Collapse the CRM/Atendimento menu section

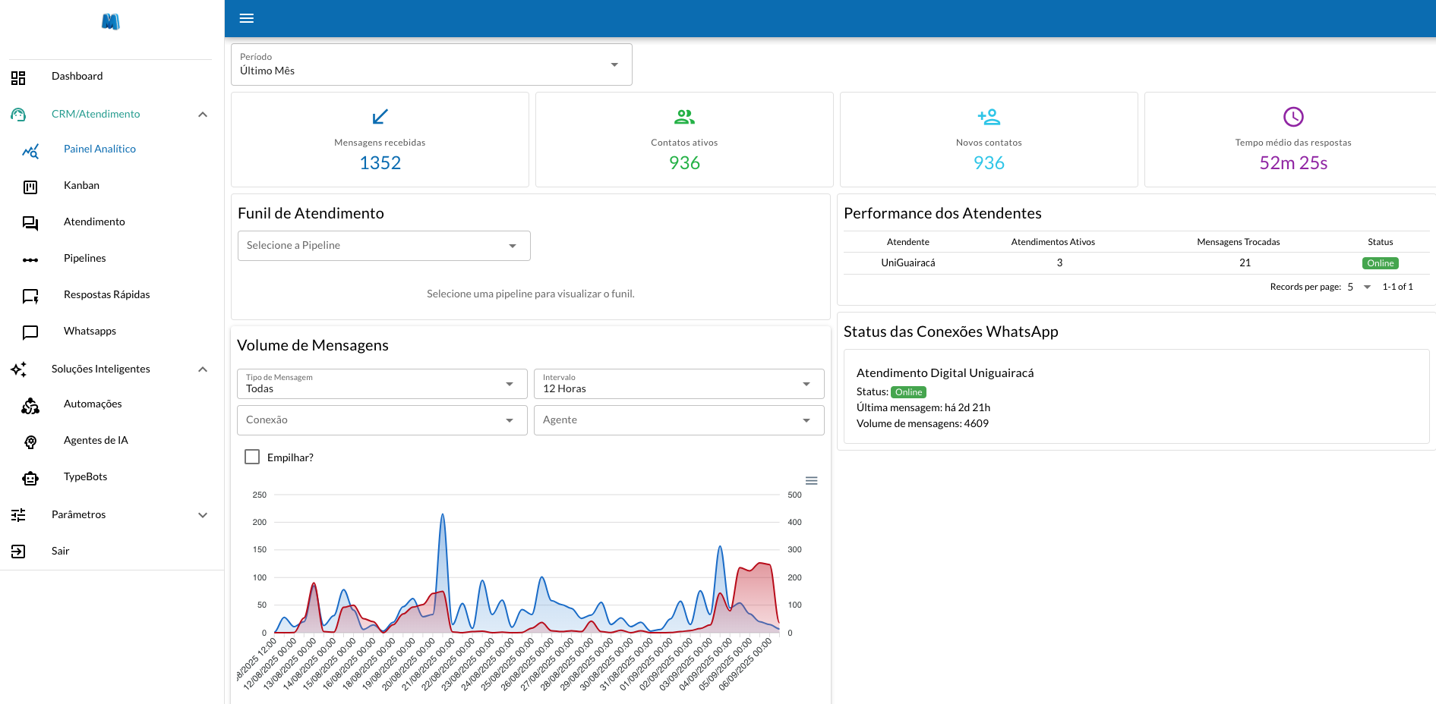202,115
